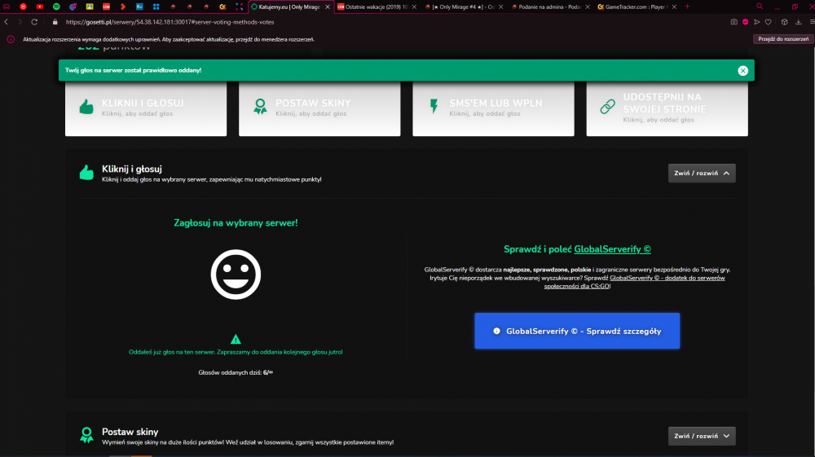Take a snapshot with the camera icon

734,22
